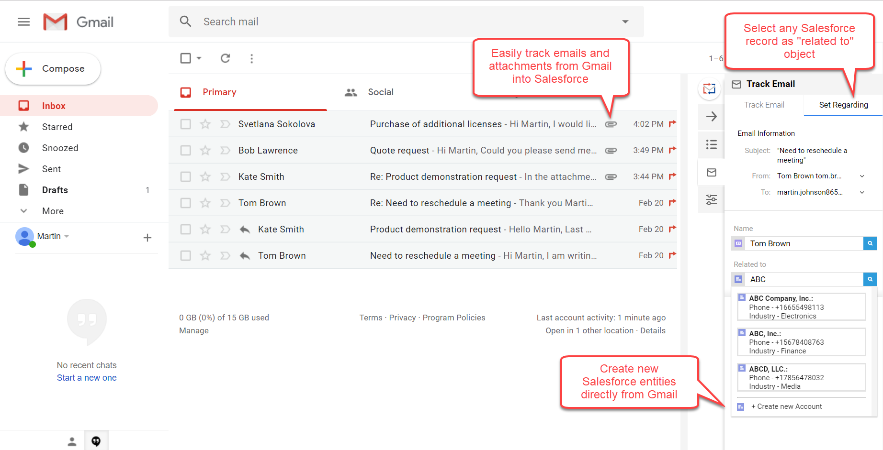
Task: Tick the checkbox for Svetlana Sokolova's email
Action: (x=186, y=124)
